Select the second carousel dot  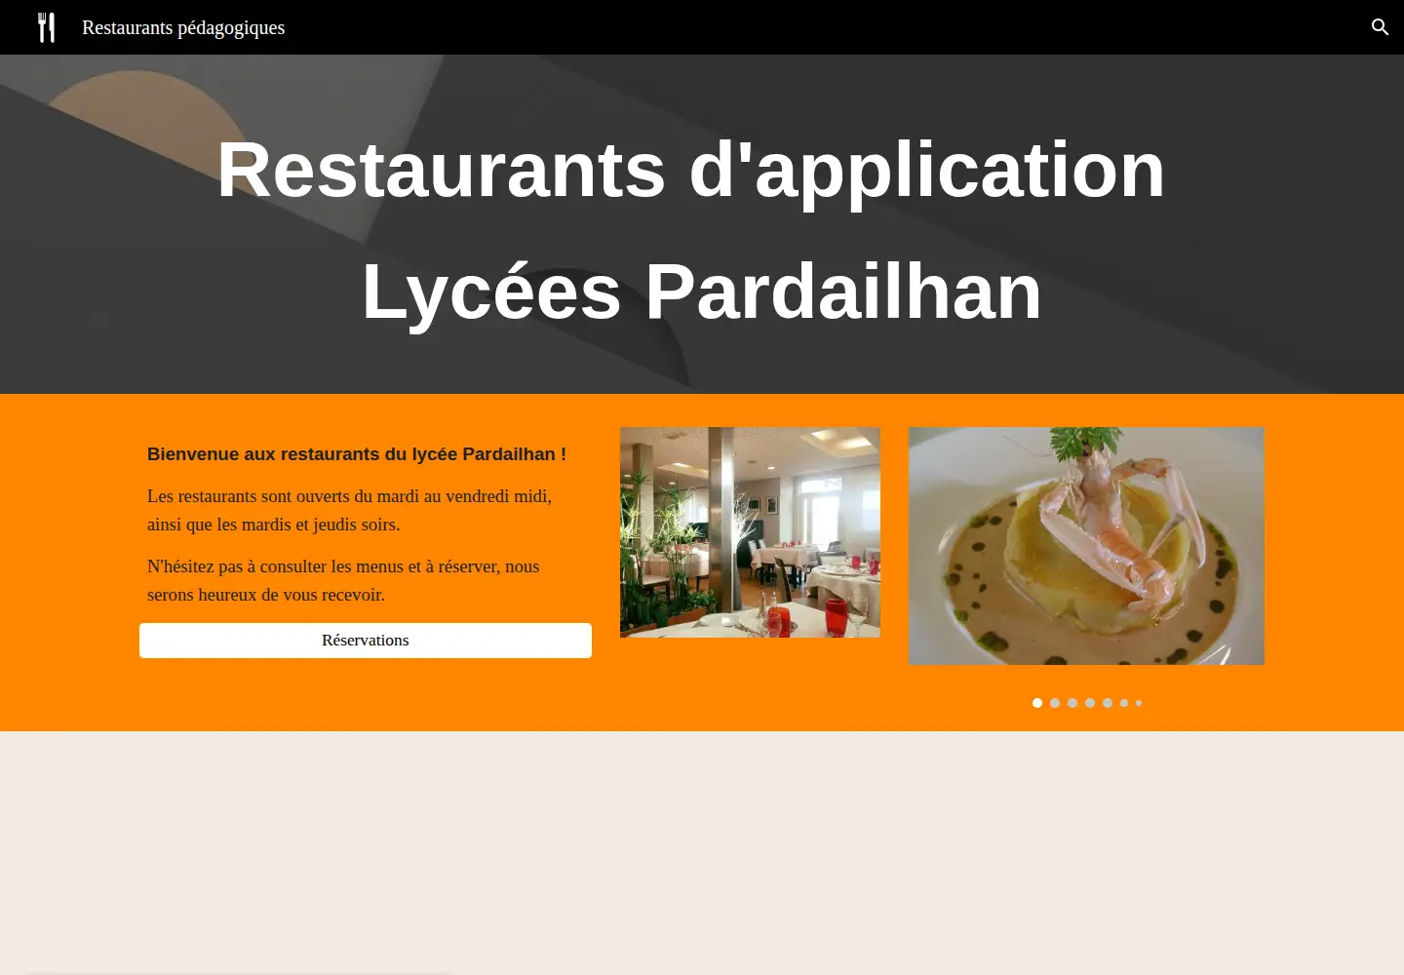[x=1055, y=703]
